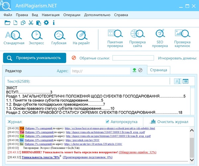
Task: Click line '1.2. Види суб'єктів господарських правовідносин'
Action: click(x=56, y=104)
